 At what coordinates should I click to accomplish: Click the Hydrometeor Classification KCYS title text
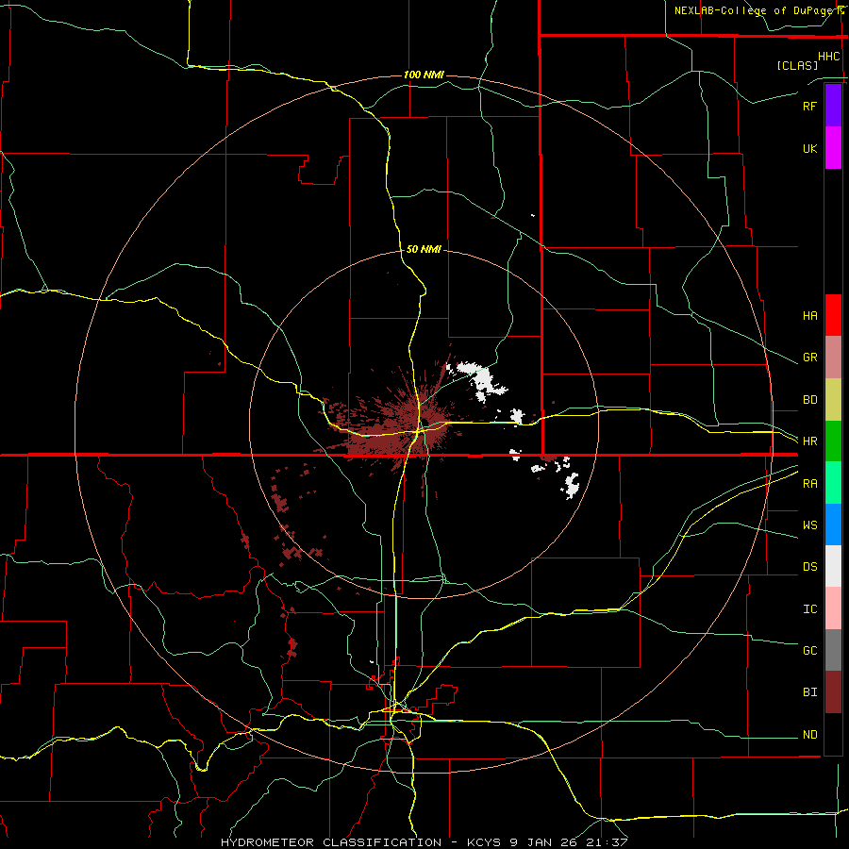(424, 842)
